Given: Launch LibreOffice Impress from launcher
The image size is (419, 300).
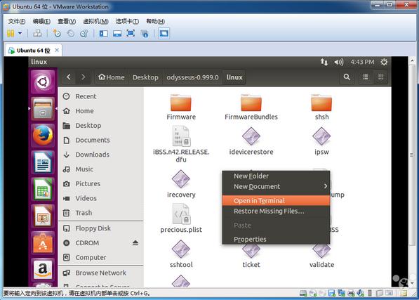Looking at the screenshot, I should point(43,216).
